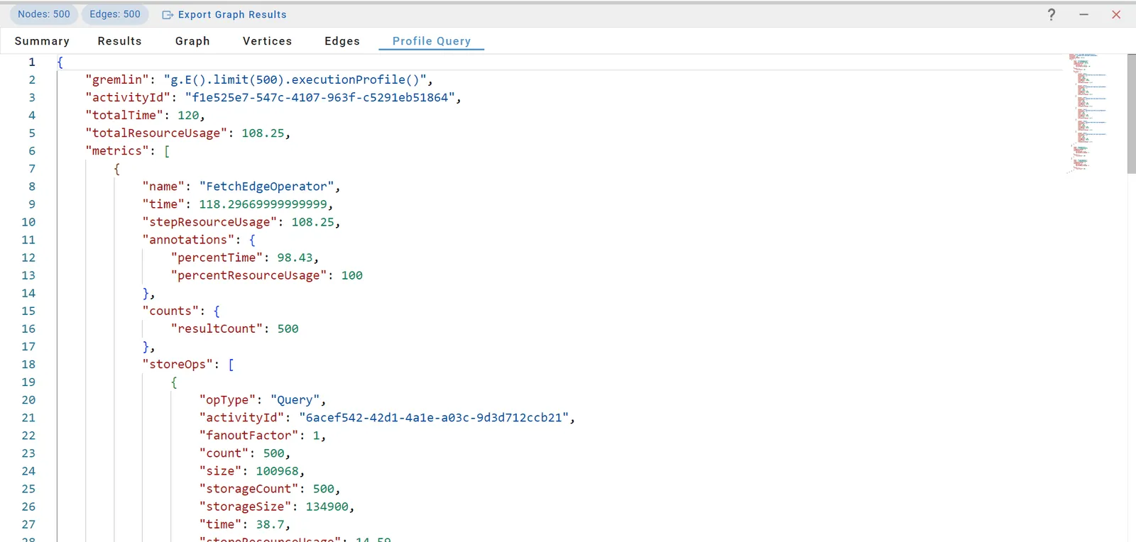Click the "storeOps" key

pyautogui.click(x=177, y=364)
